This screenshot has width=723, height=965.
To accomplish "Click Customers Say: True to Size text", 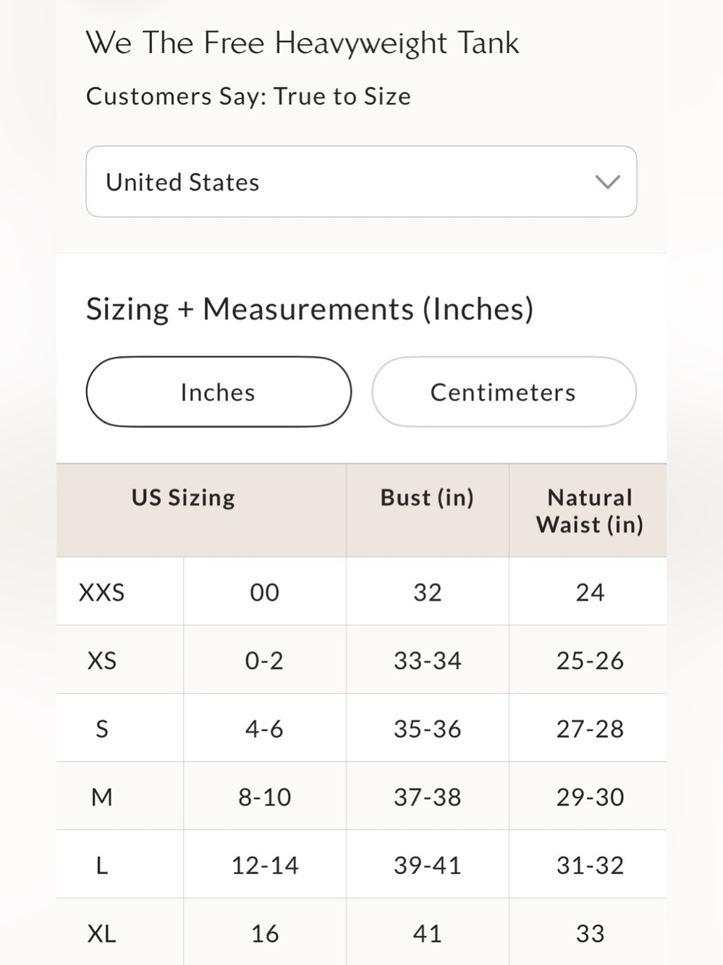I will click(x=248, y=96).
